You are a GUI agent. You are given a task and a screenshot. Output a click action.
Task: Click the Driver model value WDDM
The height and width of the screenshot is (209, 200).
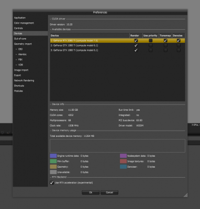click(140, 125)
